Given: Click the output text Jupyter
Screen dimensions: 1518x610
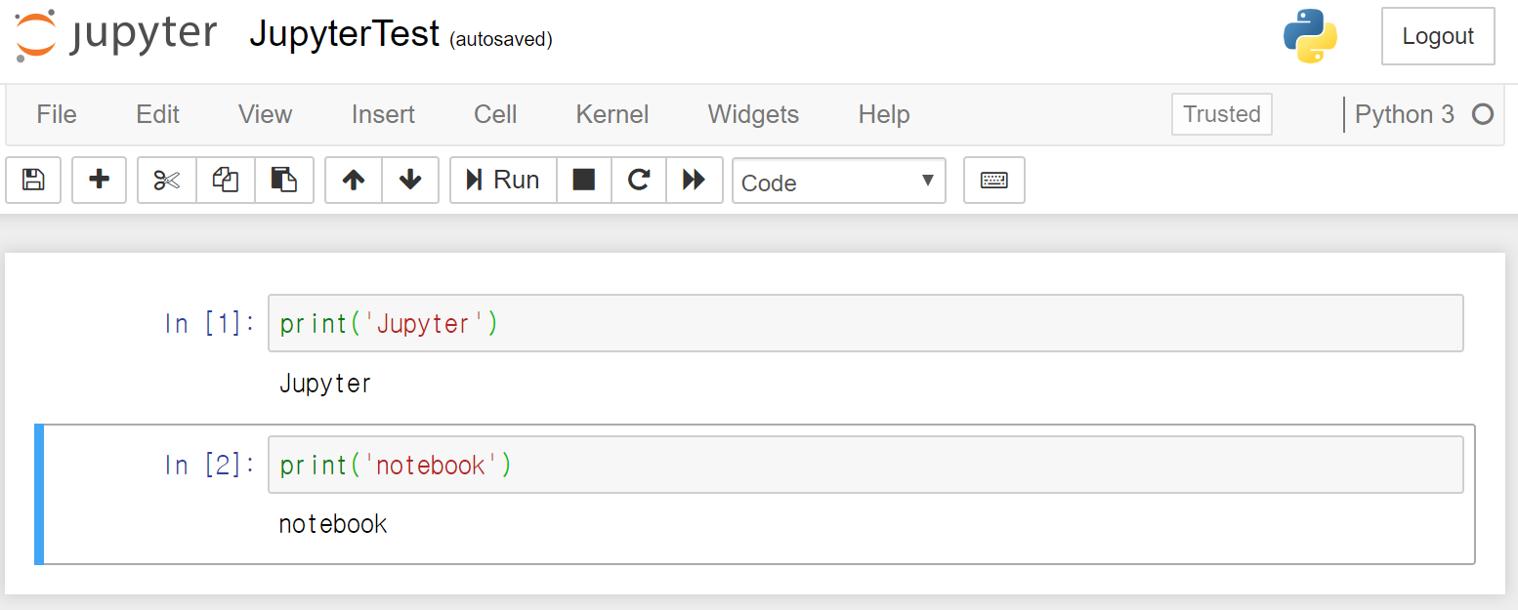Looking at the screenshot, I should click(x=325, y=383).
